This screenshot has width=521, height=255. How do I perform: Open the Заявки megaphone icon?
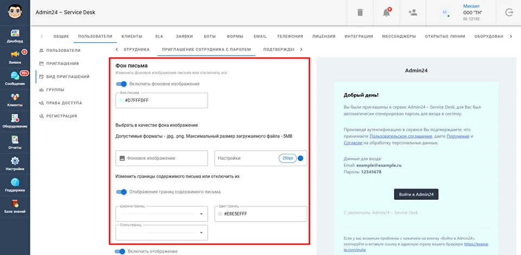point(15,55)
